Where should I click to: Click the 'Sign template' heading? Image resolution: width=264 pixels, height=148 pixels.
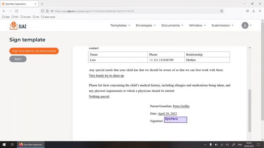tap(27, 40)
